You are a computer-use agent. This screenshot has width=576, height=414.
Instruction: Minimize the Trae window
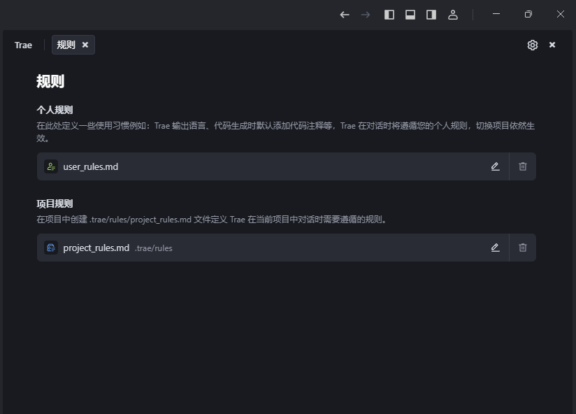pos(496,14)
